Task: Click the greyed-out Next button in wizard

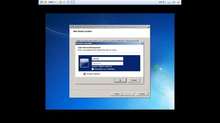Action: click(128, 94)
